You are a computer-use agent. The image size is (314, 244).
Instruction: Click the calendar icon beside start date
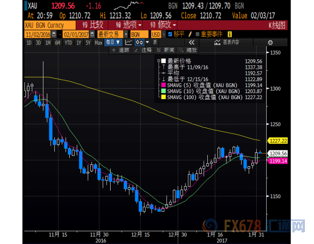pyautogui.click(x=60, y=34)
